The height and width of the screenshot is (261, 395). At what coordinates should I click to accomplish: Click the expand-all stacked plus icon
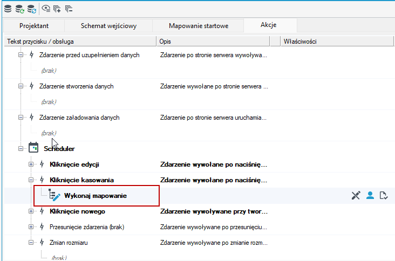click(57, 9)
